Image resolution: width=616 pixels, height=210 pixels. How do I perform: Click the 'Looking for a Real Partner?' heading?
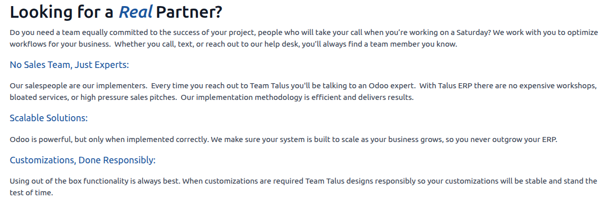116,12
